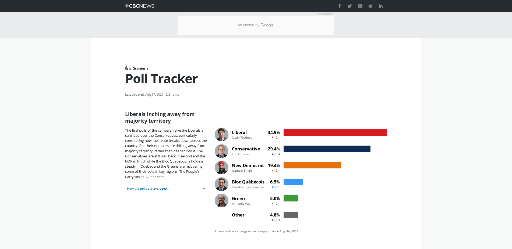
Task: Share on LinkedIn icon
Action: (381, 6)
